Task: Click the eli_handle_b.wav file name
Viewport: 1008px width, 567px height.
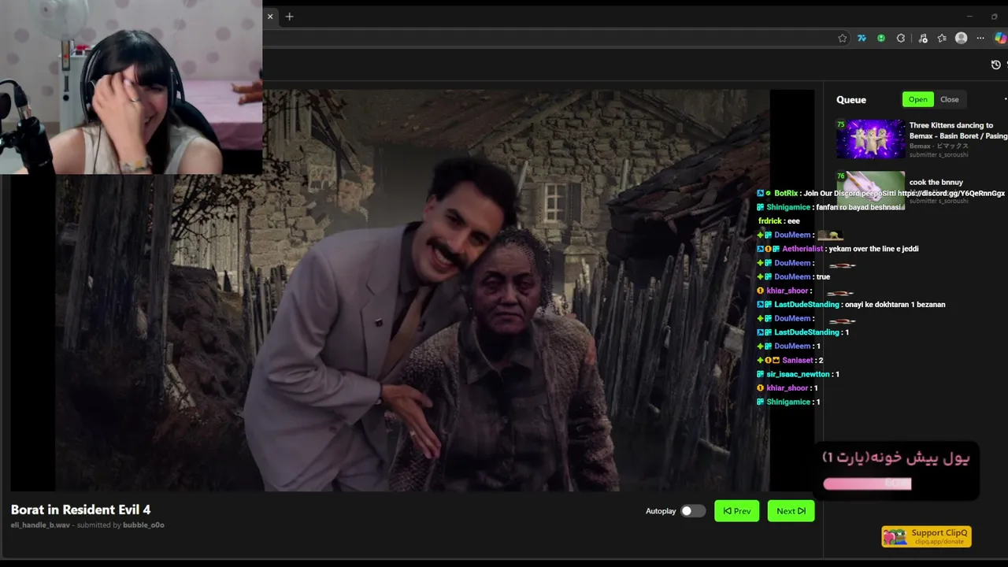Action: pos(40,525)
